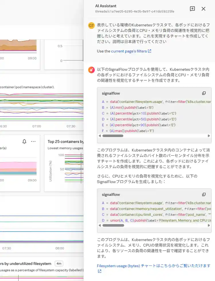Image resolution: width=215 pixels, height=281 pixels.
Task: Click the thread ID text under AI Assistant
Action: [x=135, y=11]
